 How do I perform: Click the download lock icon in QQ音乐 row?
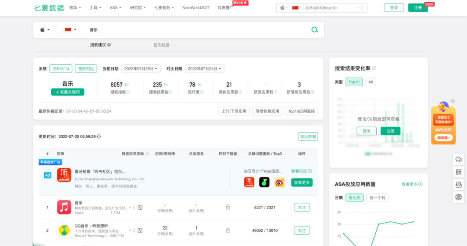(x=228, y=230)
